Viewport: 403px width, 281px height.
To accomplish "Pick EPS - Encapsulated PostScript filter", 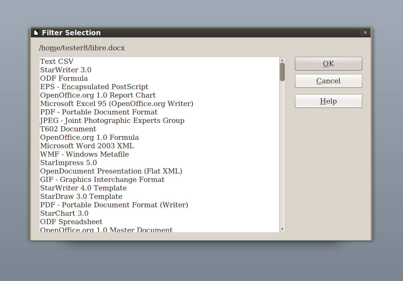I will coord(94,87).
